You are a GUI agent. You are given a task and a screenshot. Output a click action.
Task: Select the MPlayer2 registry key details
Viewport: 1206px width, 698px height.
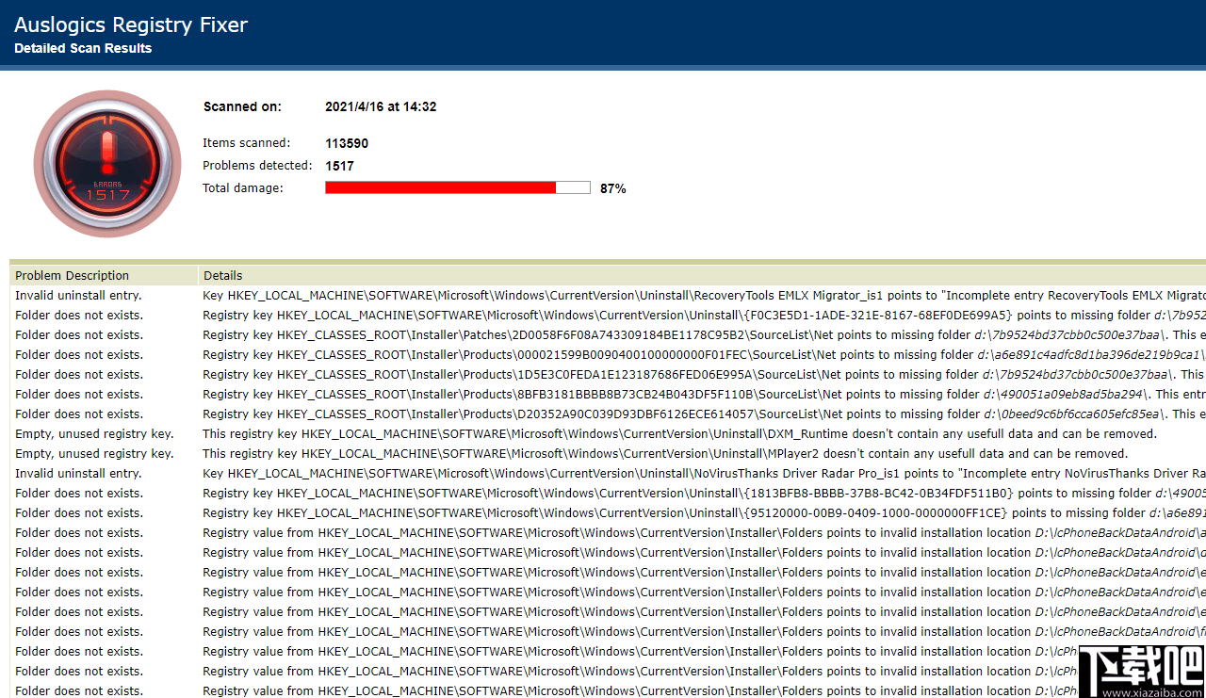pyautogui.click(x=665, y=454)
